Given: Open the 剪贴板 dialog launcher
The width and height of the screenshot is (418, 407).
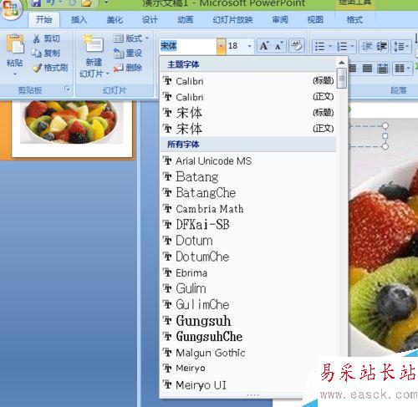Looking at the screenshot, I should (x=67, y=89).
